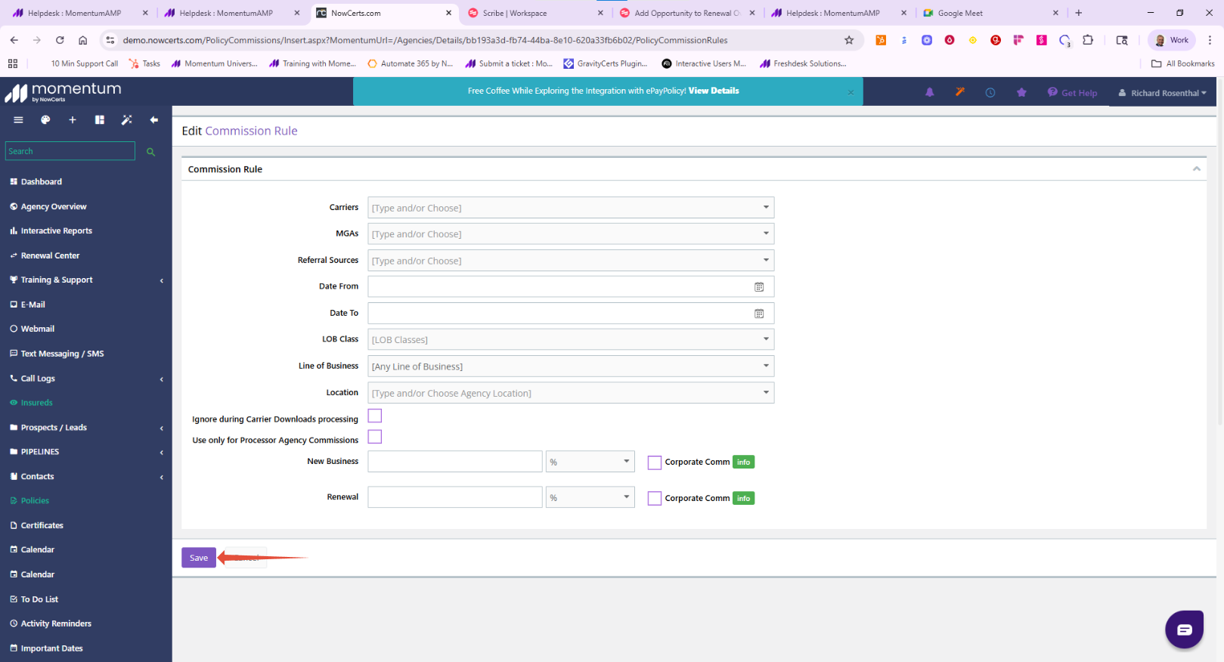Open notifications bell icon in header
1224x662 pixels.
930,92
